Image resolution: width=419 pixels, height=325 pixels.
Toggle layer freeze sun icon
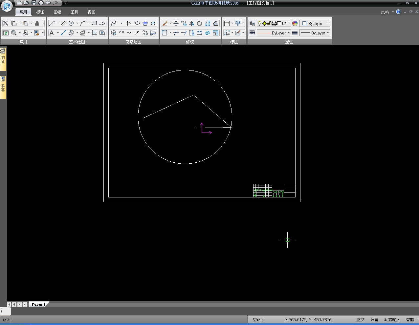[264, 23]
